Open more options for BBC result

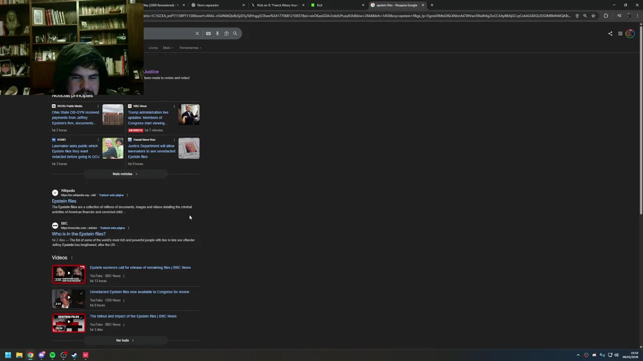click(x=128, y=228)
